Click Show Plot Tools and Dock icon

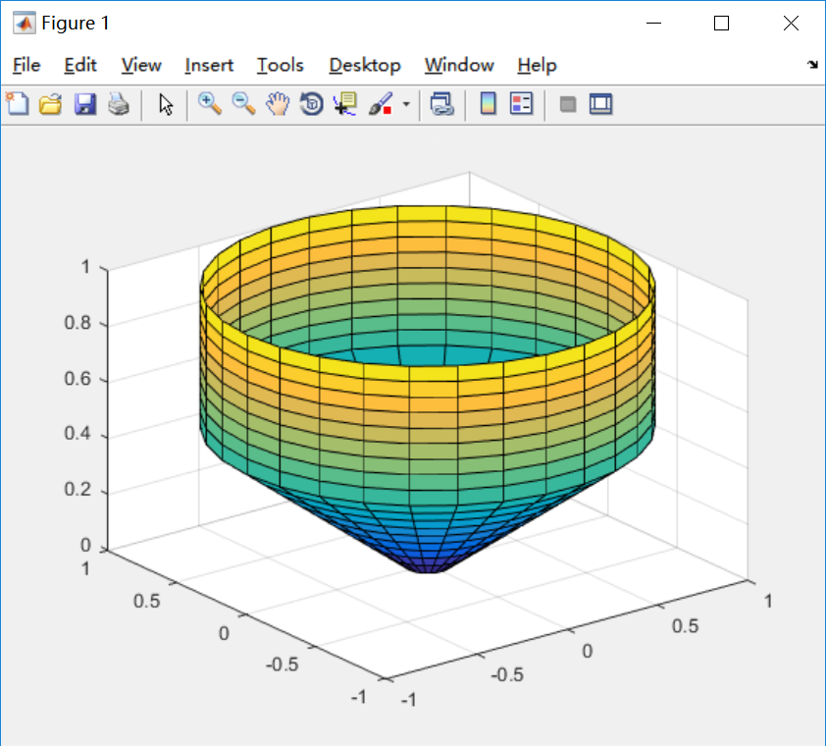coord(600,104)
